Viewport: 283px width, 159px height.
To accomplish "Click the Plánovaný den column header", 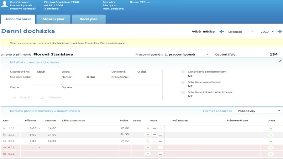I will pyautogui.click(x=237, y=120).
